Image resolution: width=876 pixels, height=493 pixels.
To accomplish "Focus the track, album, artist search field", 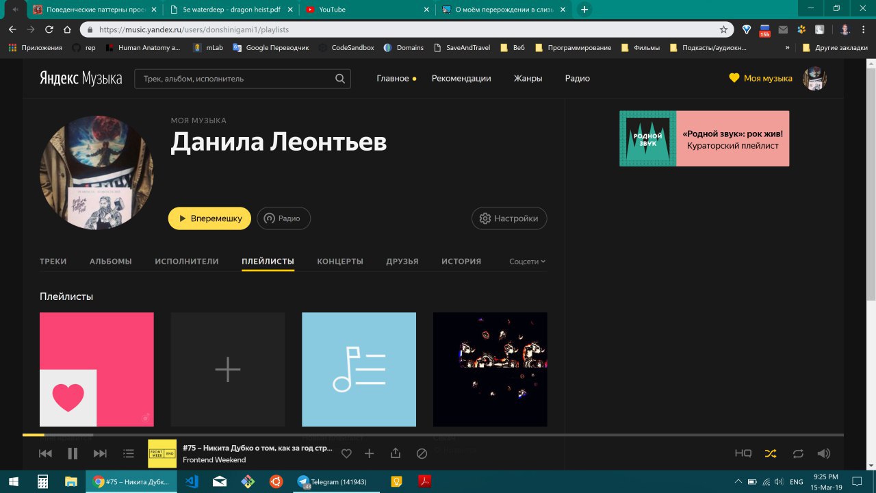I will (242, 79).
